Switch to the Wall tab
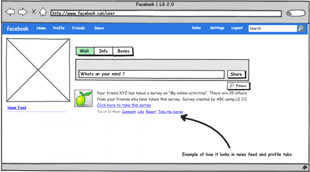This screenshot has width=310, height=172. [x=84, y=51]
